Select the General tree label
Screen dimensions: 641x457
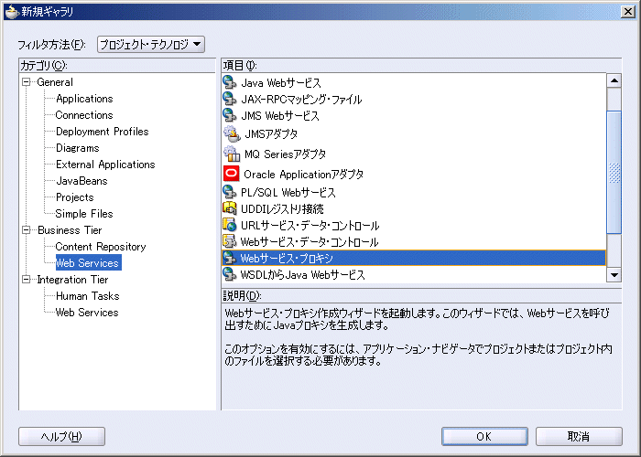click(x=55, y=82)
